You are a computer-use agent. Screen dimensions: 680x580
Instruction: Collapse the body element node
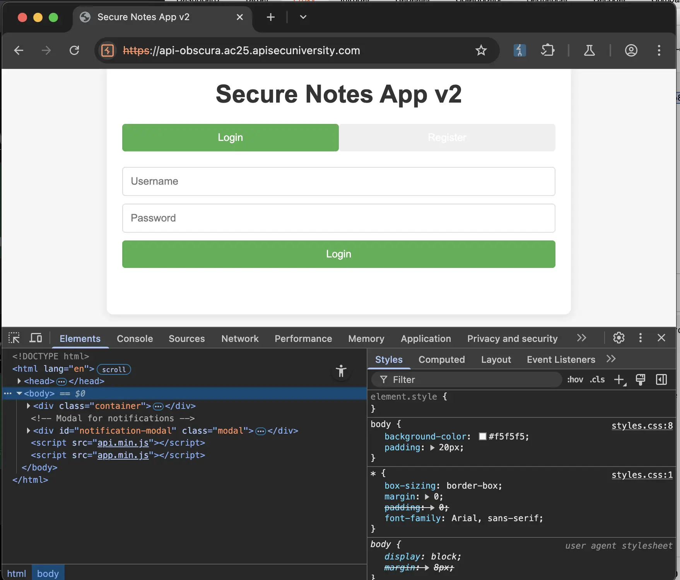click(x=19, y=393)
